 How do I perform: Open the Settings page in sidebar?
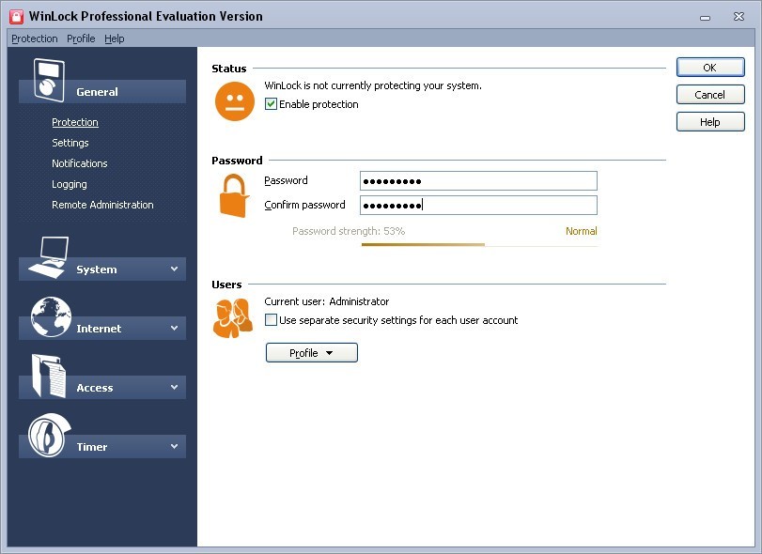click(x=70, y=143)
